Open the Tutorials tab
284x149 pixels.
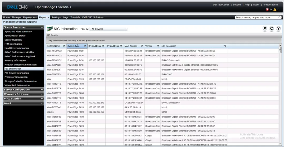[75, 17]
